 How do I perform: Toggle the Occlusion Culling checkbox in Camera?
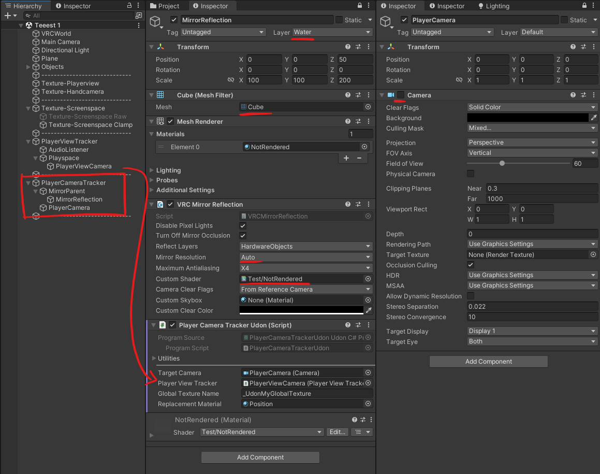470,265
